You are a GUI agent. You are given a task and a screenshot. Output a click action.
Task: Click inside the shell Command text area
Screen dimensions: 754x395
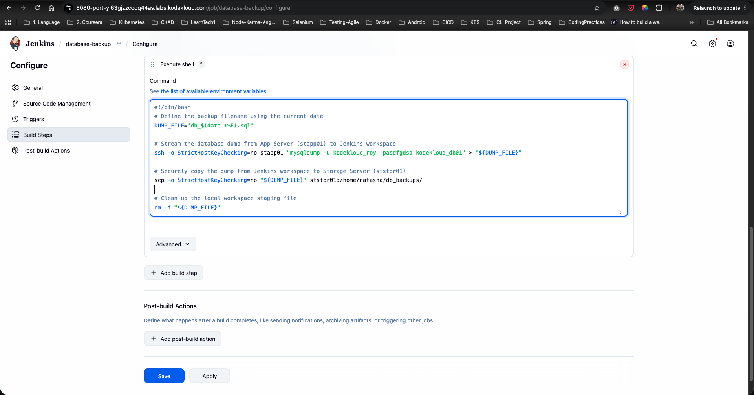[389, 157]
